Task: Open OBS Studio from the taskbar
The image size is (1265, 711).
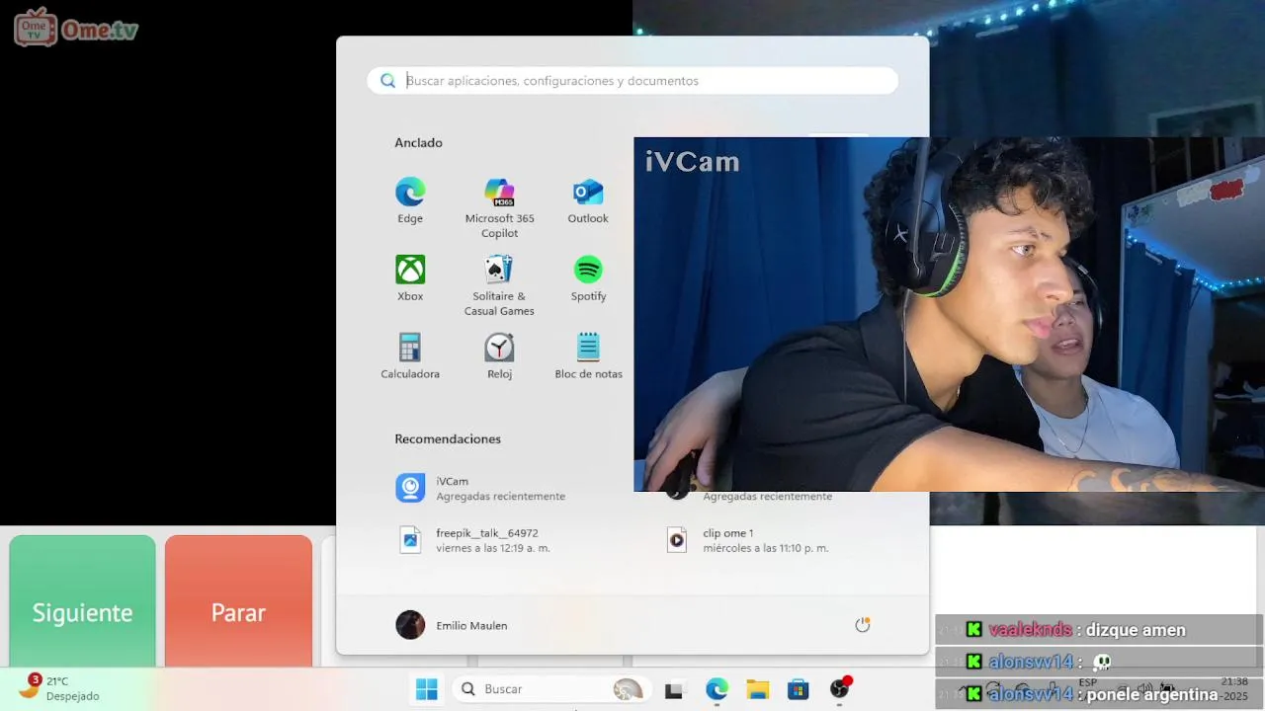Action: click(x=840, y=689)
